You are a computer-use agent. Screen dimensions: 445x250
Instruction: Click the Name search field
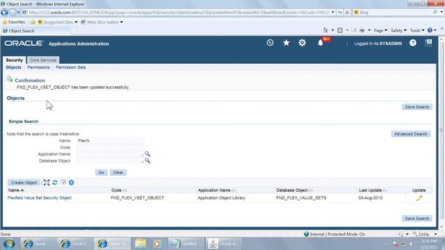tap(111, 140)
